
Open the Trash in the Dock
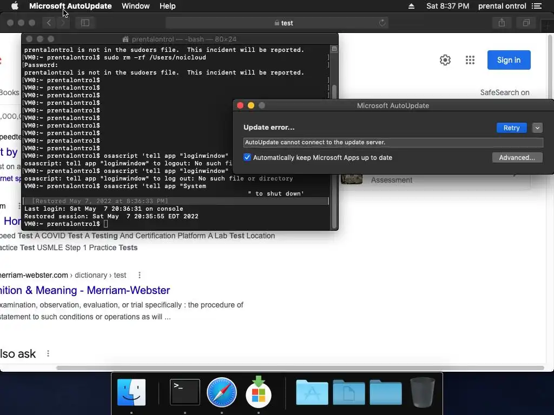click(x=422, y=392)
